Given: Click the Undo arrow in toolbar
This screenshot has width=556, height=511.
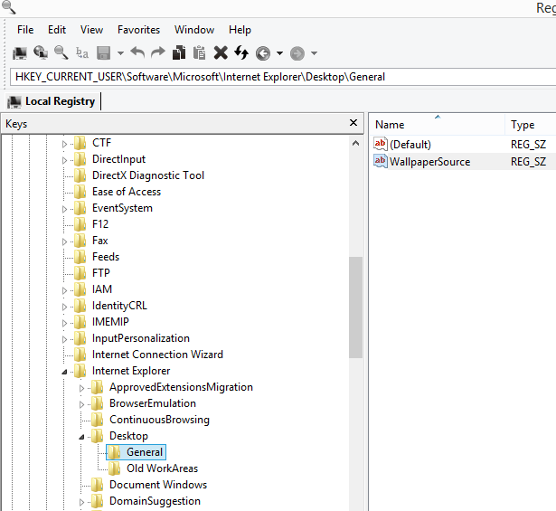Looking at the screenshot, I should coord(137,53).
